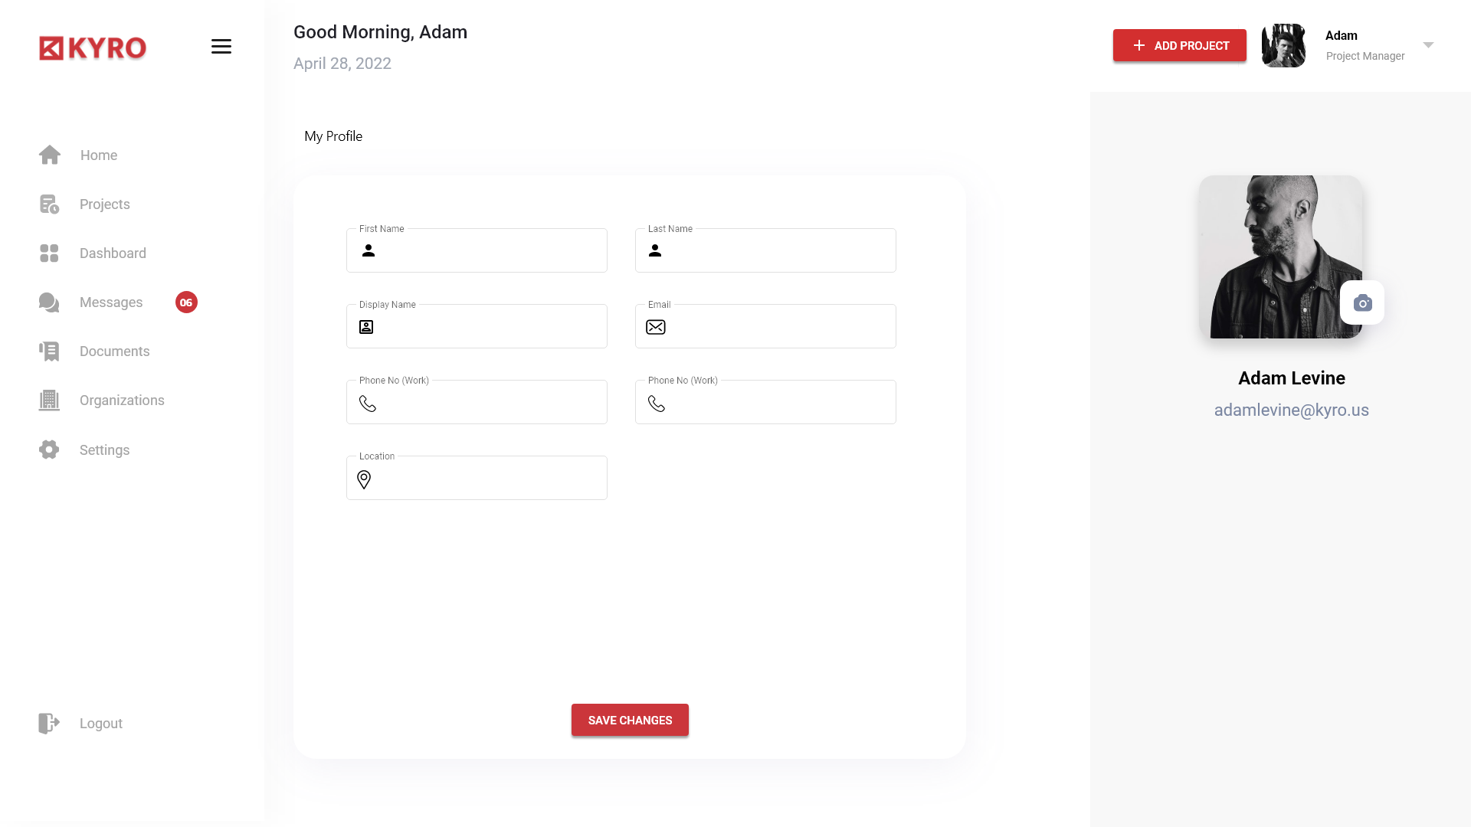
Task: Click the phone icon in right Phone field
Action: point(657,404)
